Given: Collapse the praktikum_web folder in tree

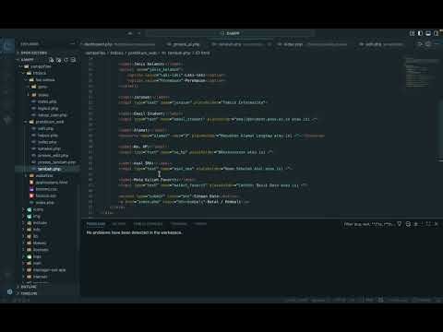Looking at the screenshot, I should pos(48,122).
